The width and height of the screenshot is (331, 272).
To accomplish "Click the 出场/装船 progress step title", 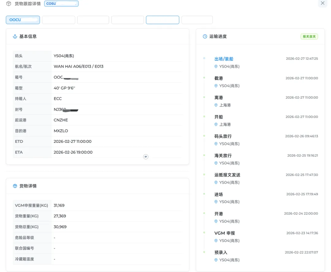I will point(224,59).
